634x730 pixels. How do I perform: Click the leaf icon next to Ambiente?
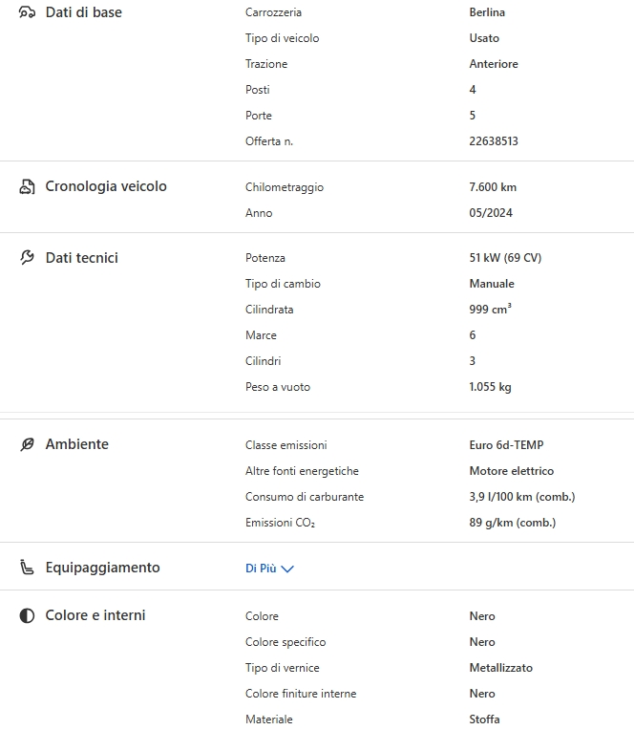tap(27, 444)
